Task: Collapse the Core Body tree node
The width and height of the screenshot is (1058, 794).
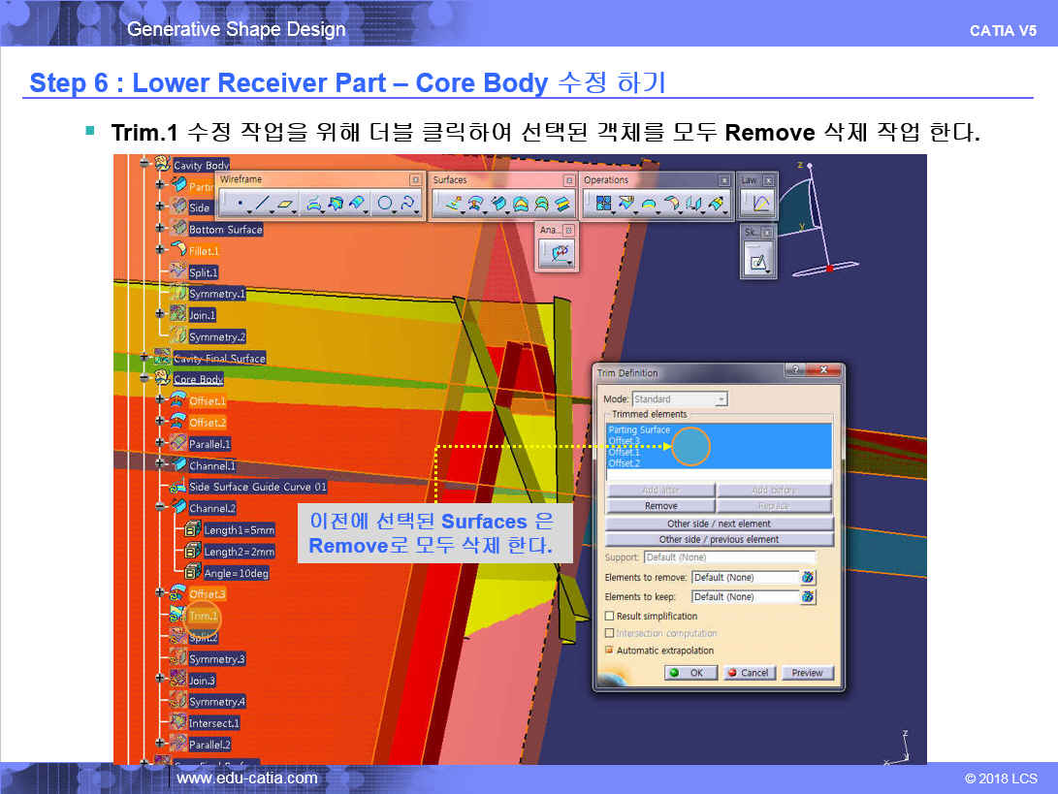Action: tap(145, 379)
